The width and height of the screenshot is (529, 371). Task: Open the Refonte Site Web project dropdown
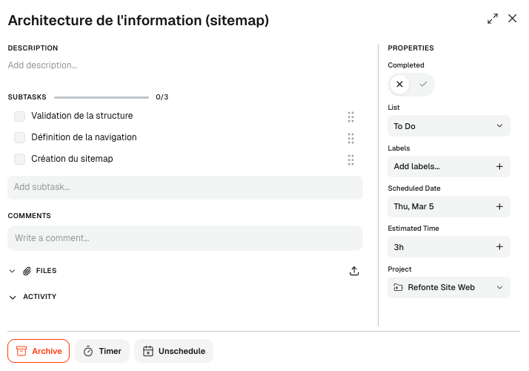[x=449, y=287]
